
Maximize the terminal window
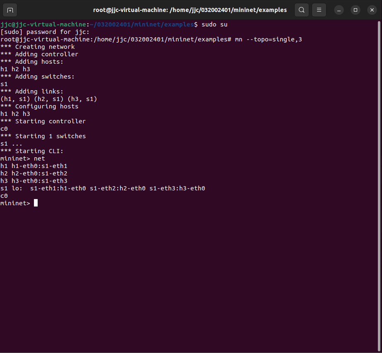[x=356, y=10]
